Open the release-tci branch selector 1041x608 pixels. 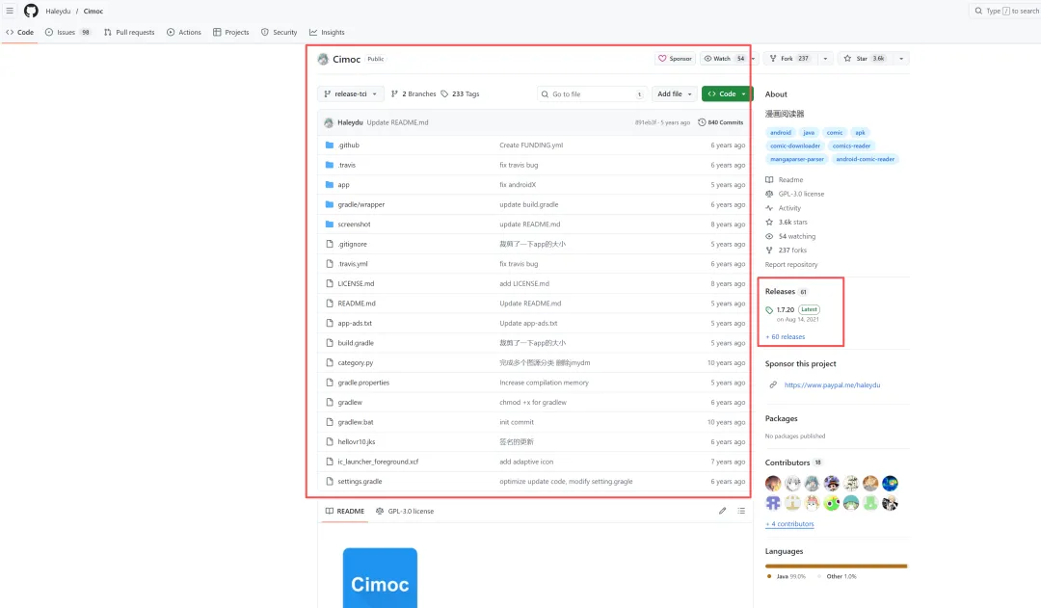coord(351,94)
